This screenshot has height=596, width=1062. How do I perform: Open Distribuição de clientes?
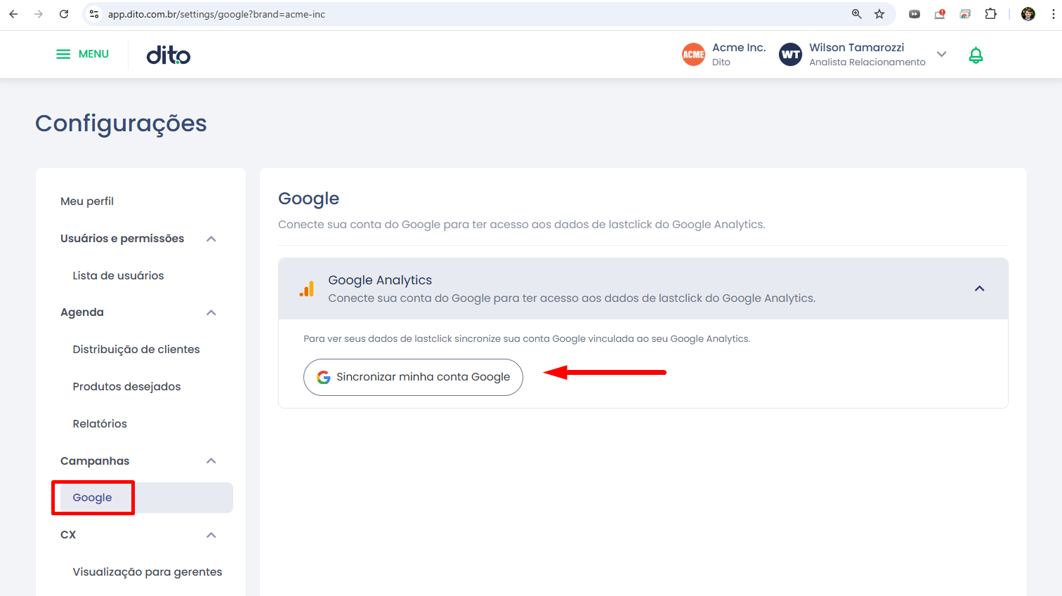click(136, 350)
